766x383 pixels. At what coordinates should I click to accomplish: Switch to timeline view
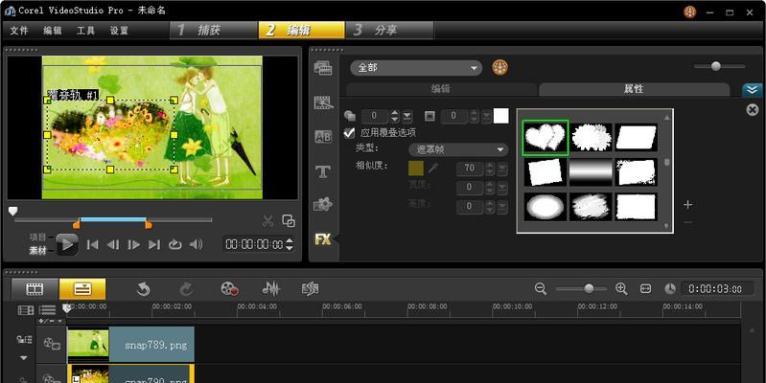(82, 289)
